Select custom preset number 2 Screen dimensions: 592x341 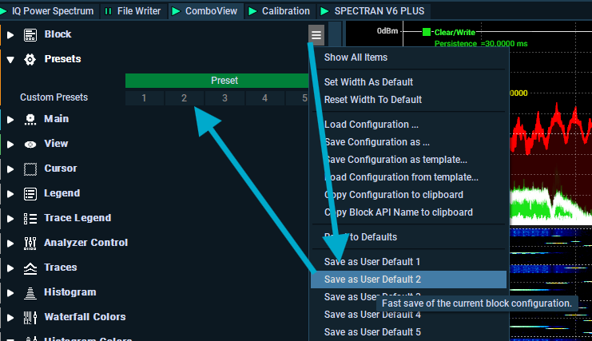[184, 98]
